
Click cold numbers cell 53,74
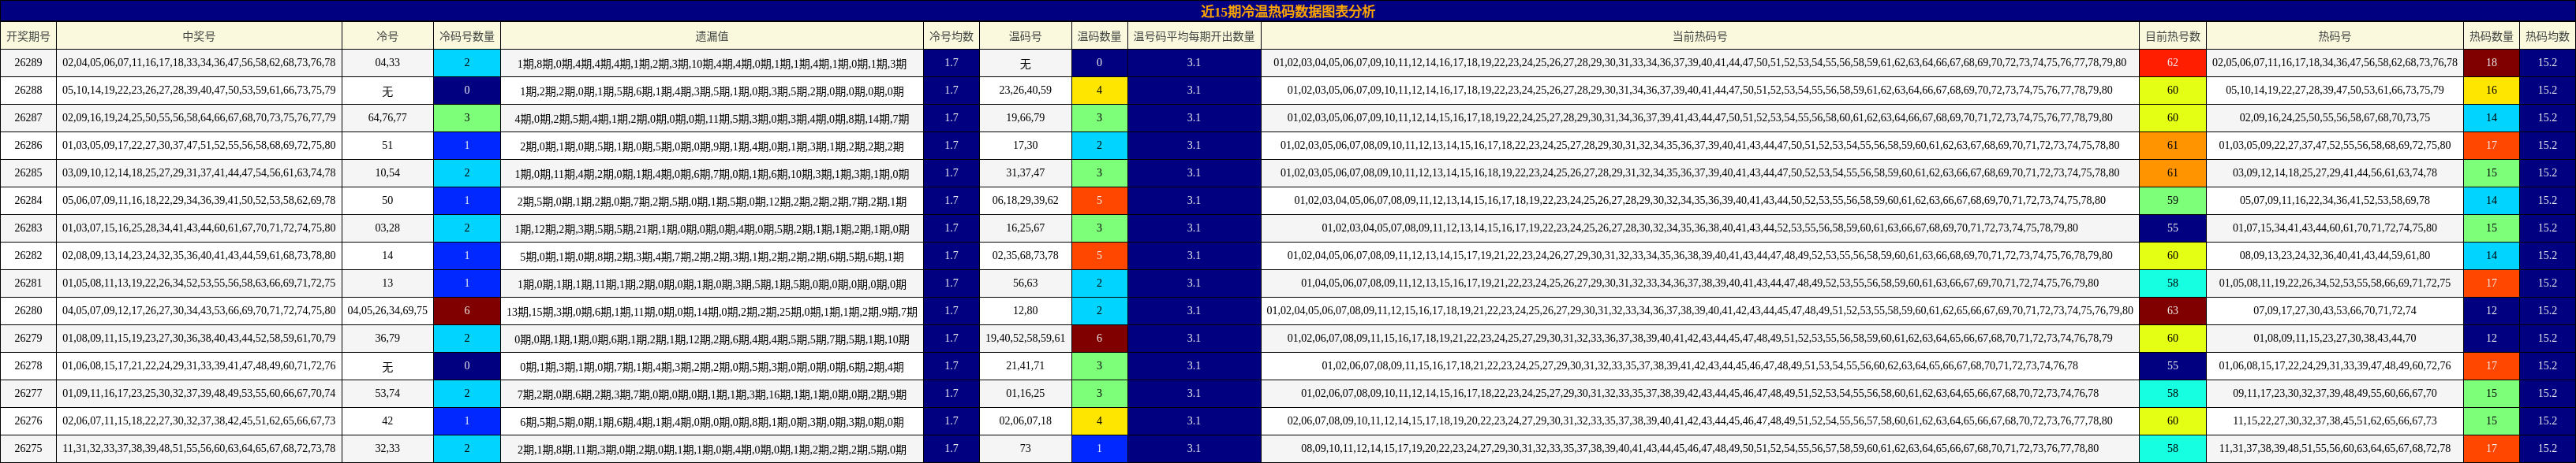coord(387,394)
